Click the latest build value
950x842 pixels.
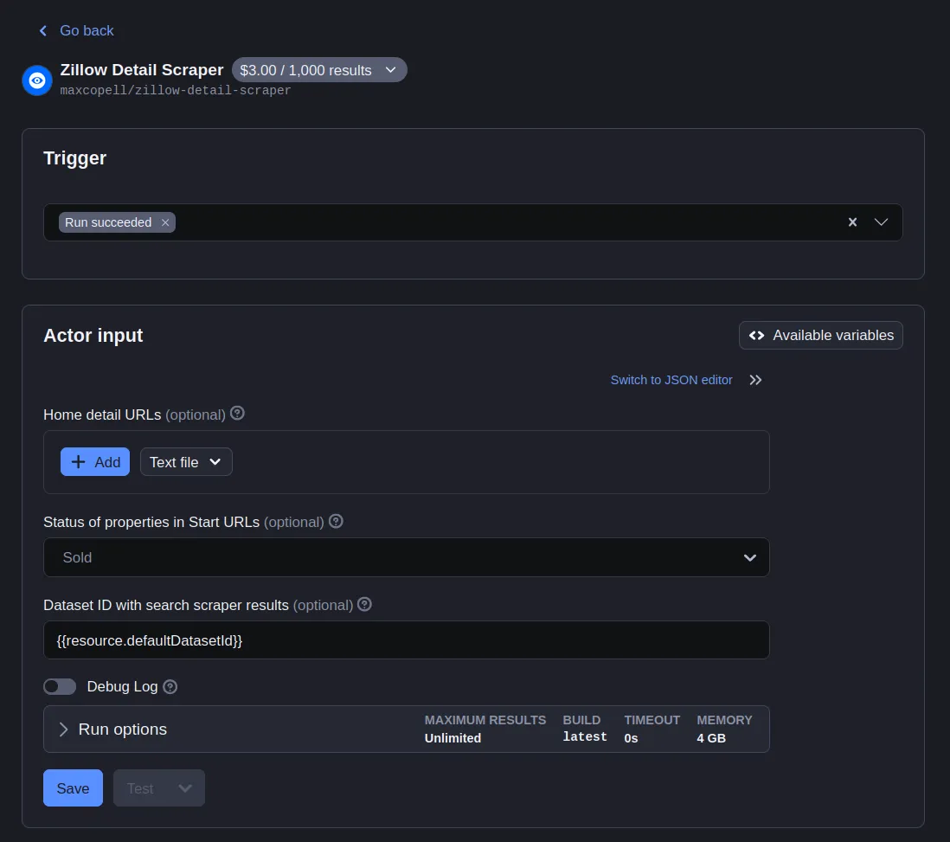point(585,736)
